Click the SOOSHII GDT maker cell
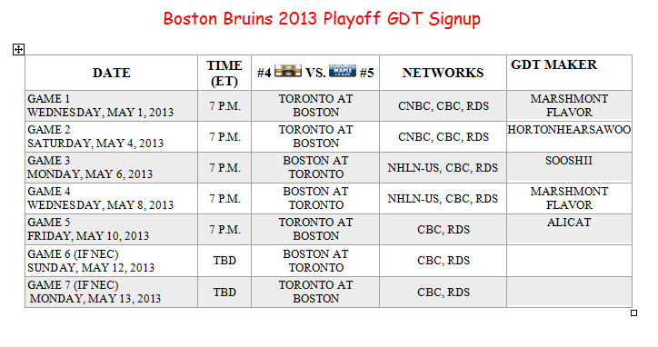This screenshot has width=658, height=347. coord(570,167)
